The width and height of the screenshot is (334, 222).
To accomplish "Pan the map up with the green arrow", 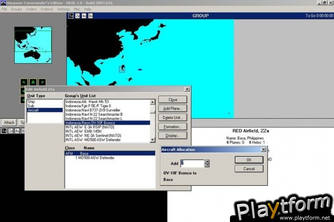I will click(33, 82).
